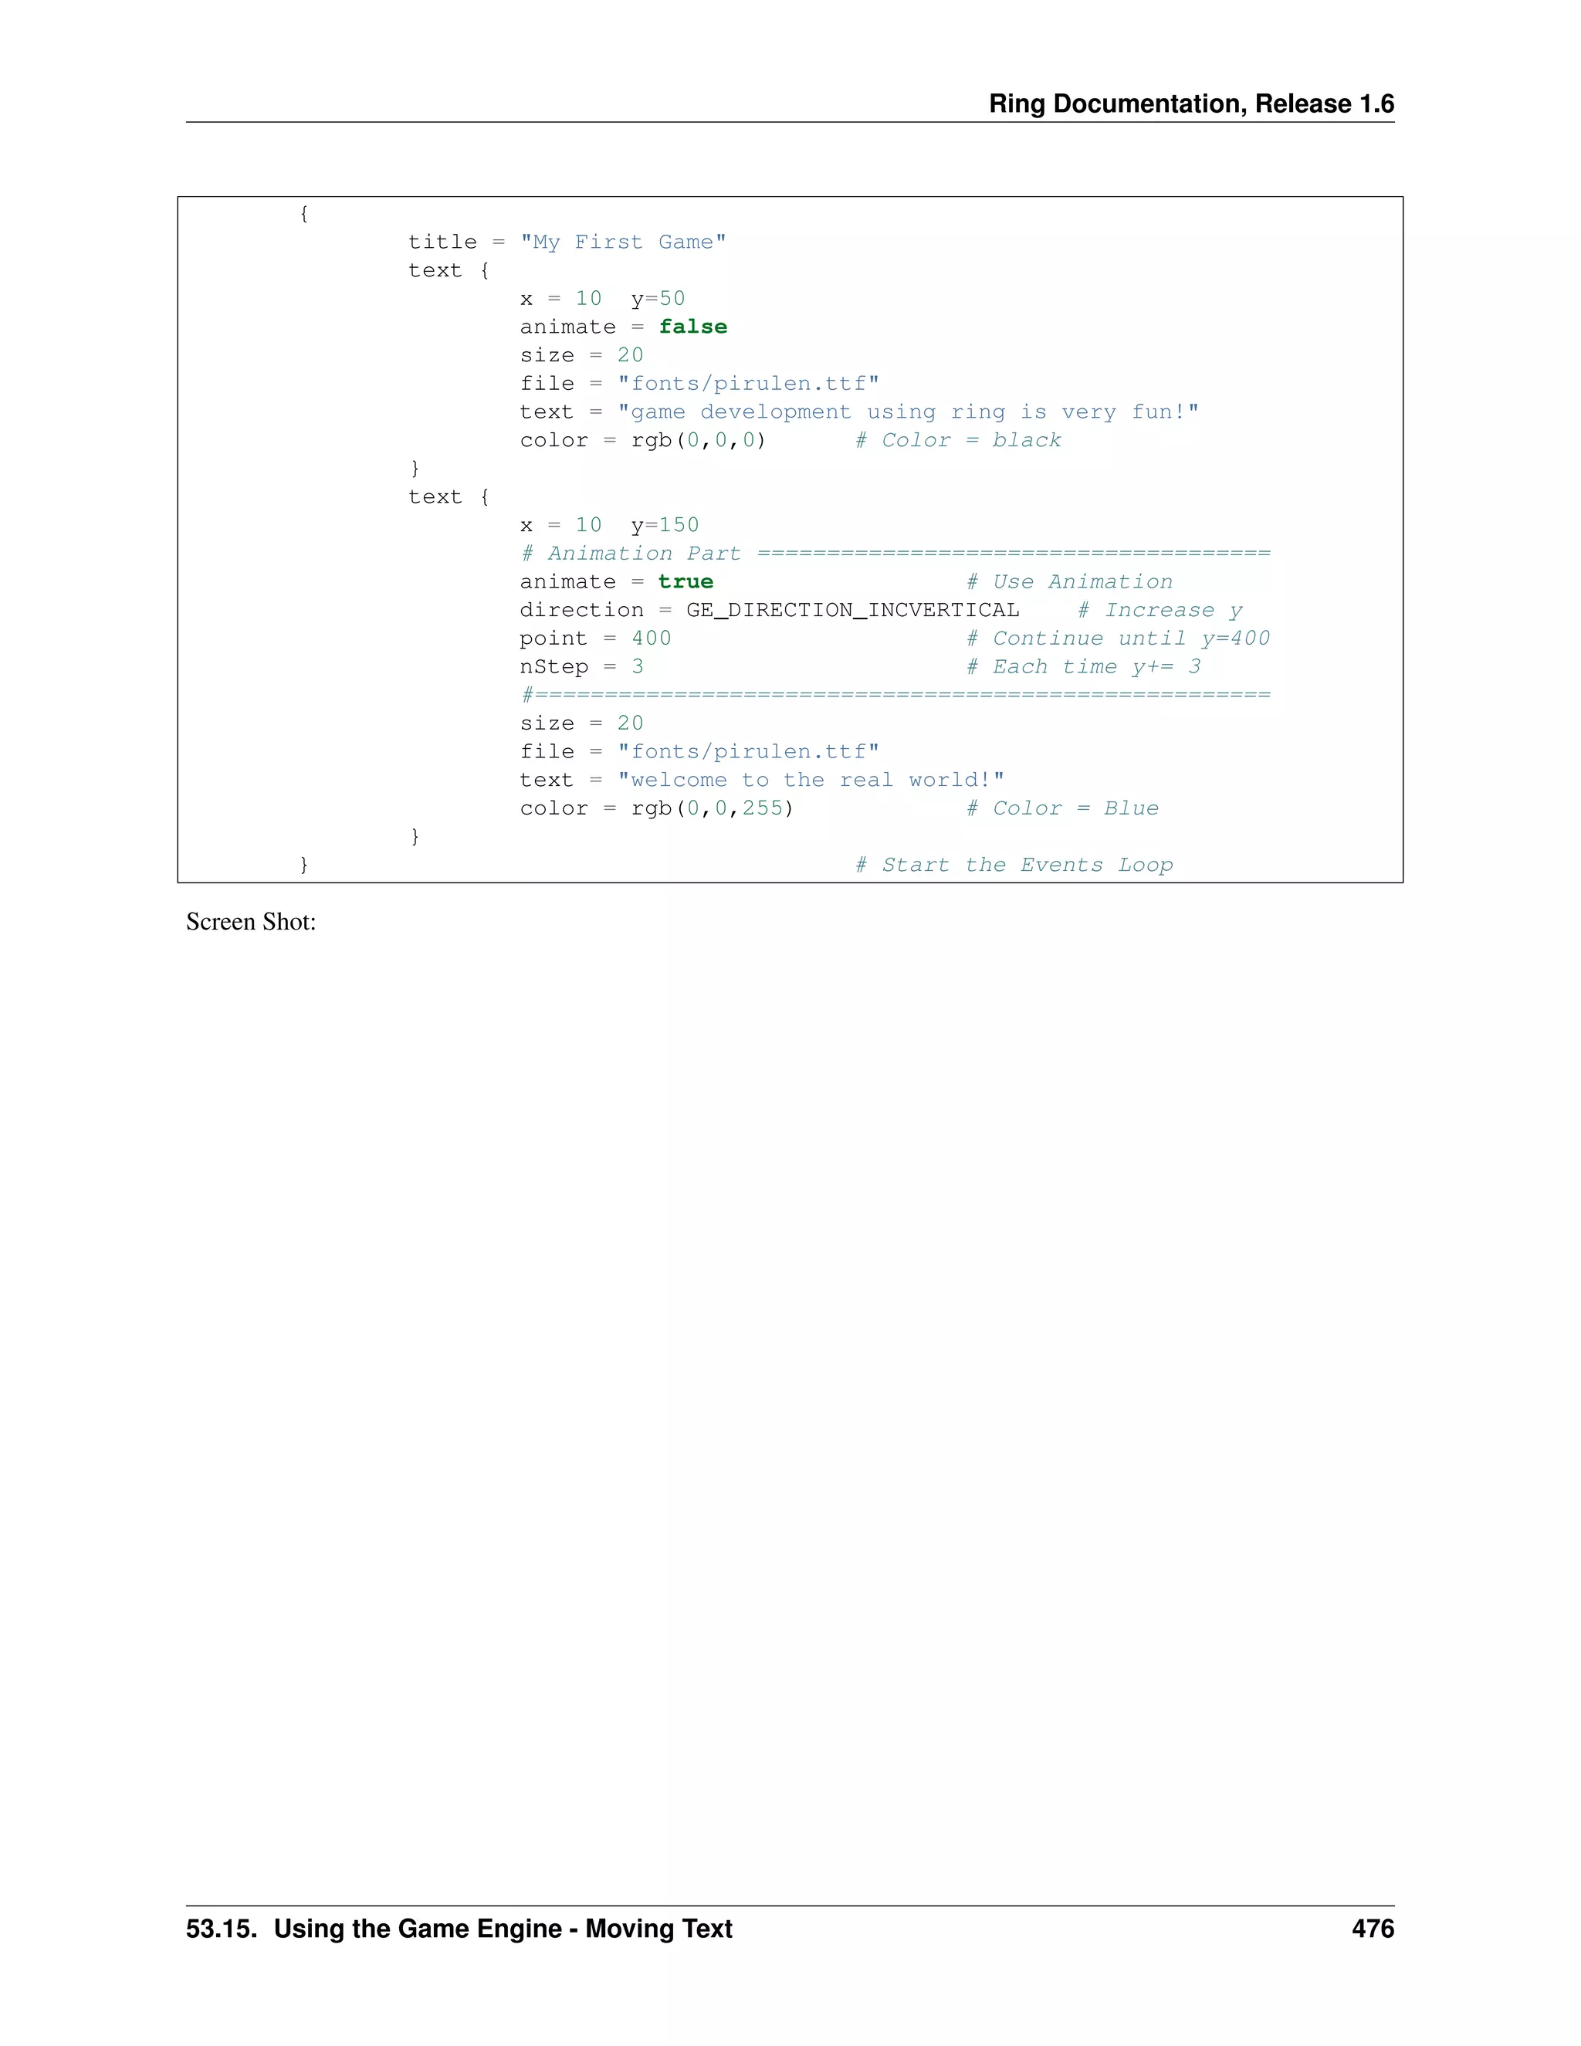Click the header "Ring Documentation, Release 1.6"
Image resolution: width=1581 pixels, height=2046 pixels.
coord(1191,103)
